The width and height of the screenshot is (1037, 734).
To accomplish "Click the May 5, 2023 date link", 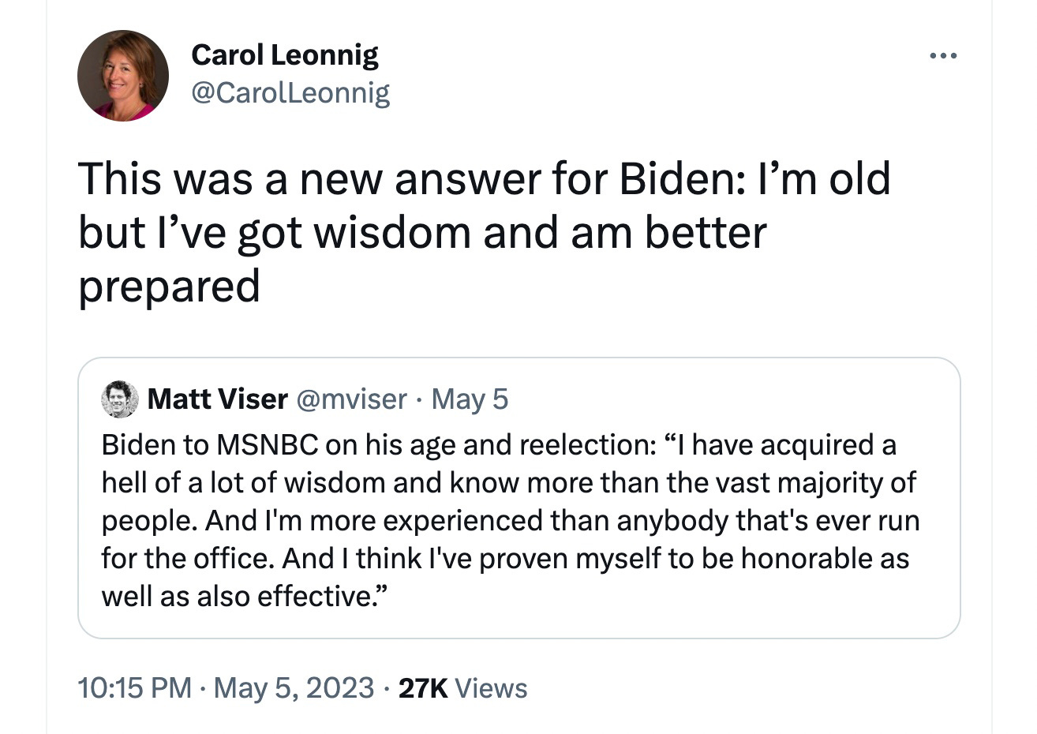I will 294,688.
